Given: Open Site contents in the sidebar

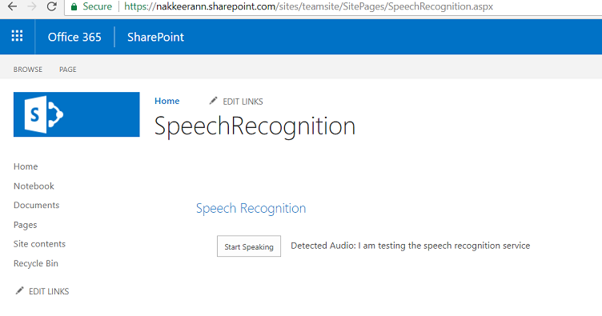Looking at the screenshot, I should pos(39,244).
